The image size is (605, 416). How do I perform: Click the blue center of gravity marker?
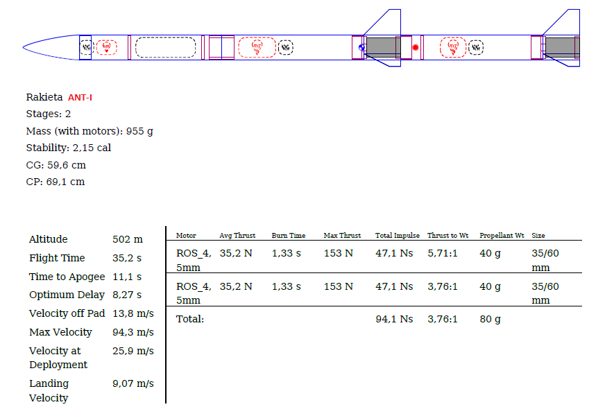361,47
